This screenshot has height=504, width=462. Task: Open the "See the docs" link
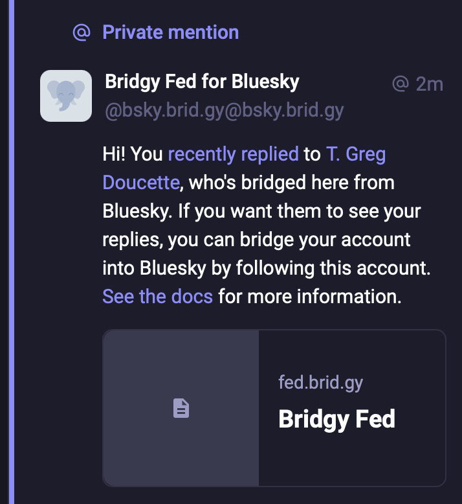pos(157,296)
